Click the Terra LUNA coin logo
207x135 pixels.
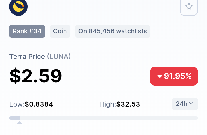pyautogui.click(x=18, y=7)
